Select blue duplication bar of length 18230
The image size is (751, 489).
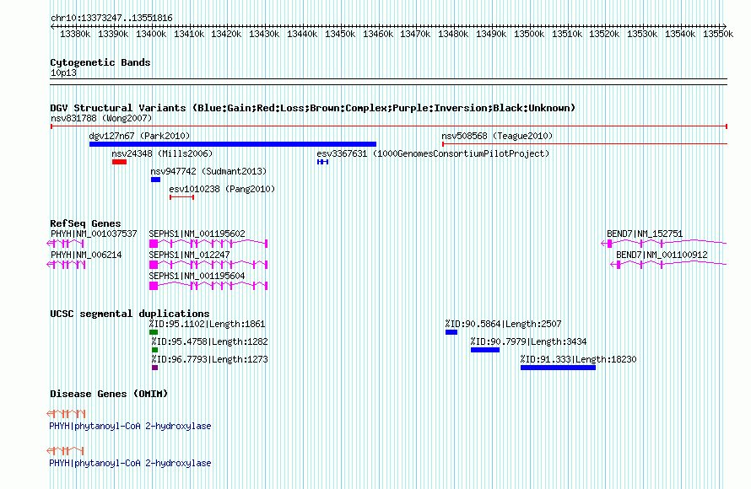pyautogui.click(x=558, y=368)
